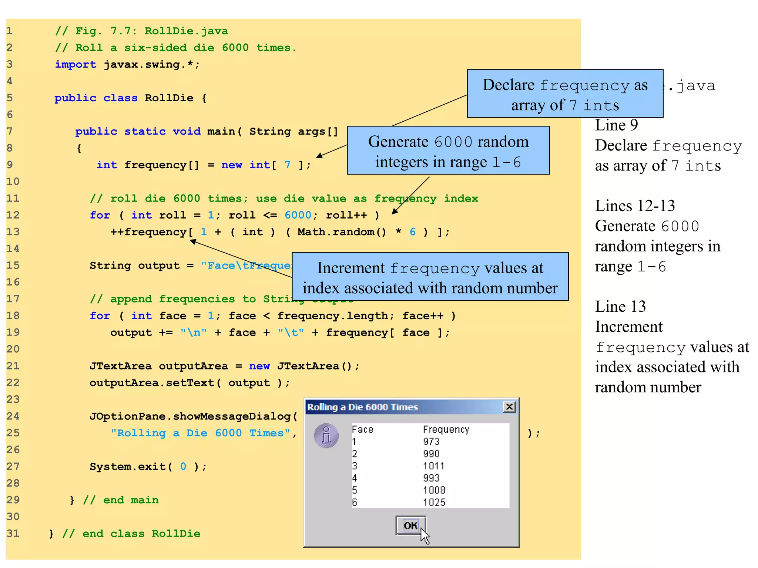The image size is (758, 568).
Task: Click the 'Face' column header in output
Action: 362,430
